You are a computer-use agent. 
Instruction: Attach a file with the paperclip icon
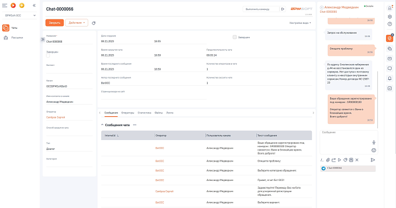coord(328,160)
